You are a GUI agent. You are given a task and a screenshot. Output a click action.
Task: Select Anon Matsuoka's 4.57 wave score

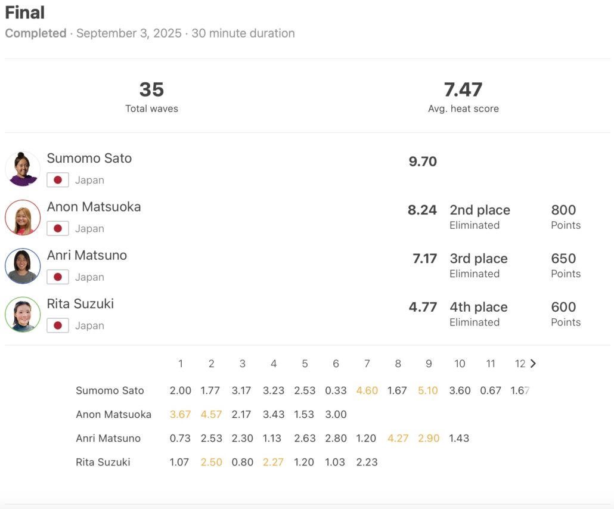(211, 414)
